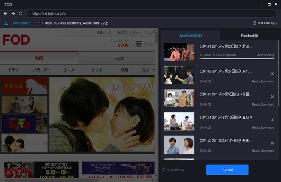This screenshot has height=182, width=281.
Task: Click the Task Queue(9) label
Action: (x=267, y=23)
